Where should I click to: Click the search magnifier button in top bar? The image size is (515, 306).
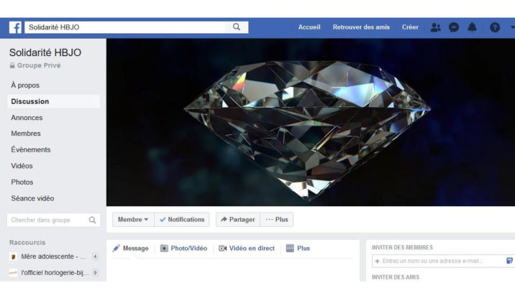click(x=237, y=27)
